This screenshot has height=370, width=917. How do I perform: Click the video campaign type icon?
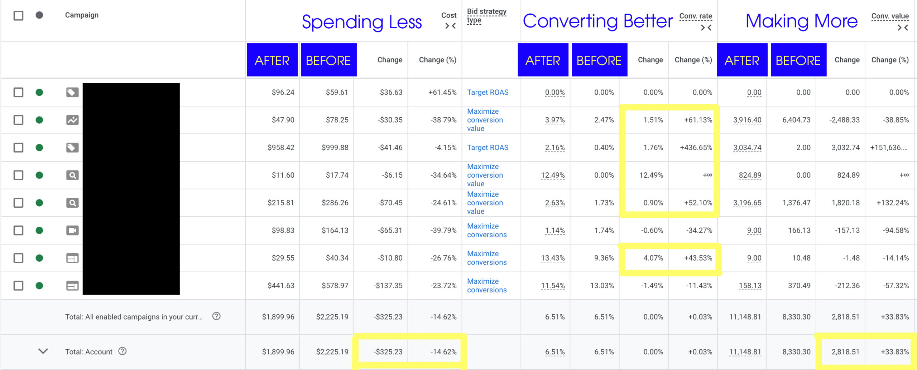coord(72,231)
